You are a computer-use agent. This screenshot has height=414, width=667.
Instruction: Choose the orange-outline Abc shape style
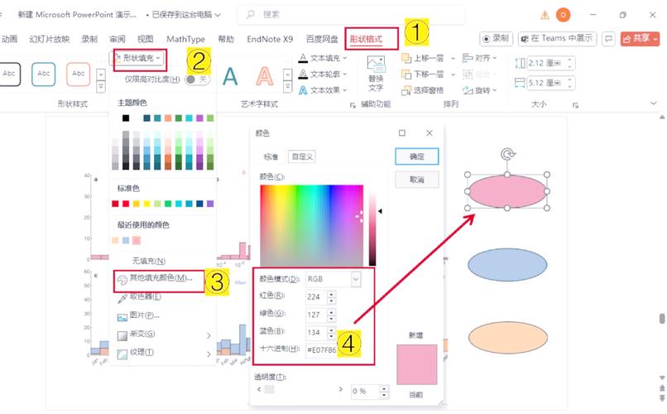click(x=79, y=74)
